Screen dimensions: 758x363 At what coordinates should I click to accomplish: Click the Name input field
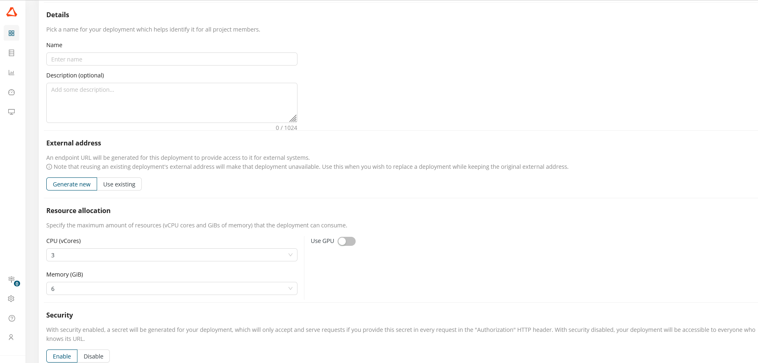click(x=172, y=59)
